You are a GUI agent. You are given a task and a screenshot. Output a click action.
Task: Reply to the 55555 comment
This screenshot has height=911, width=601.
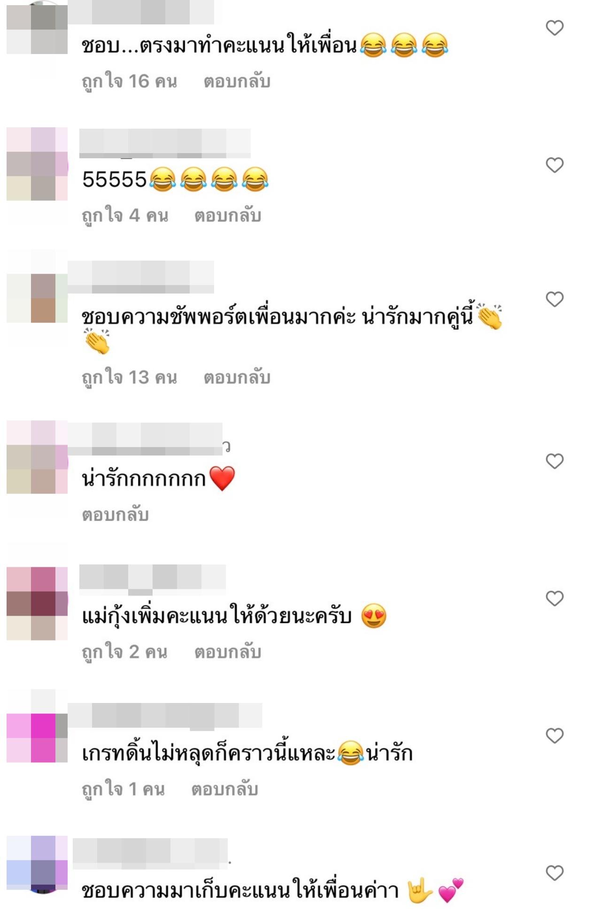point(228,216)
